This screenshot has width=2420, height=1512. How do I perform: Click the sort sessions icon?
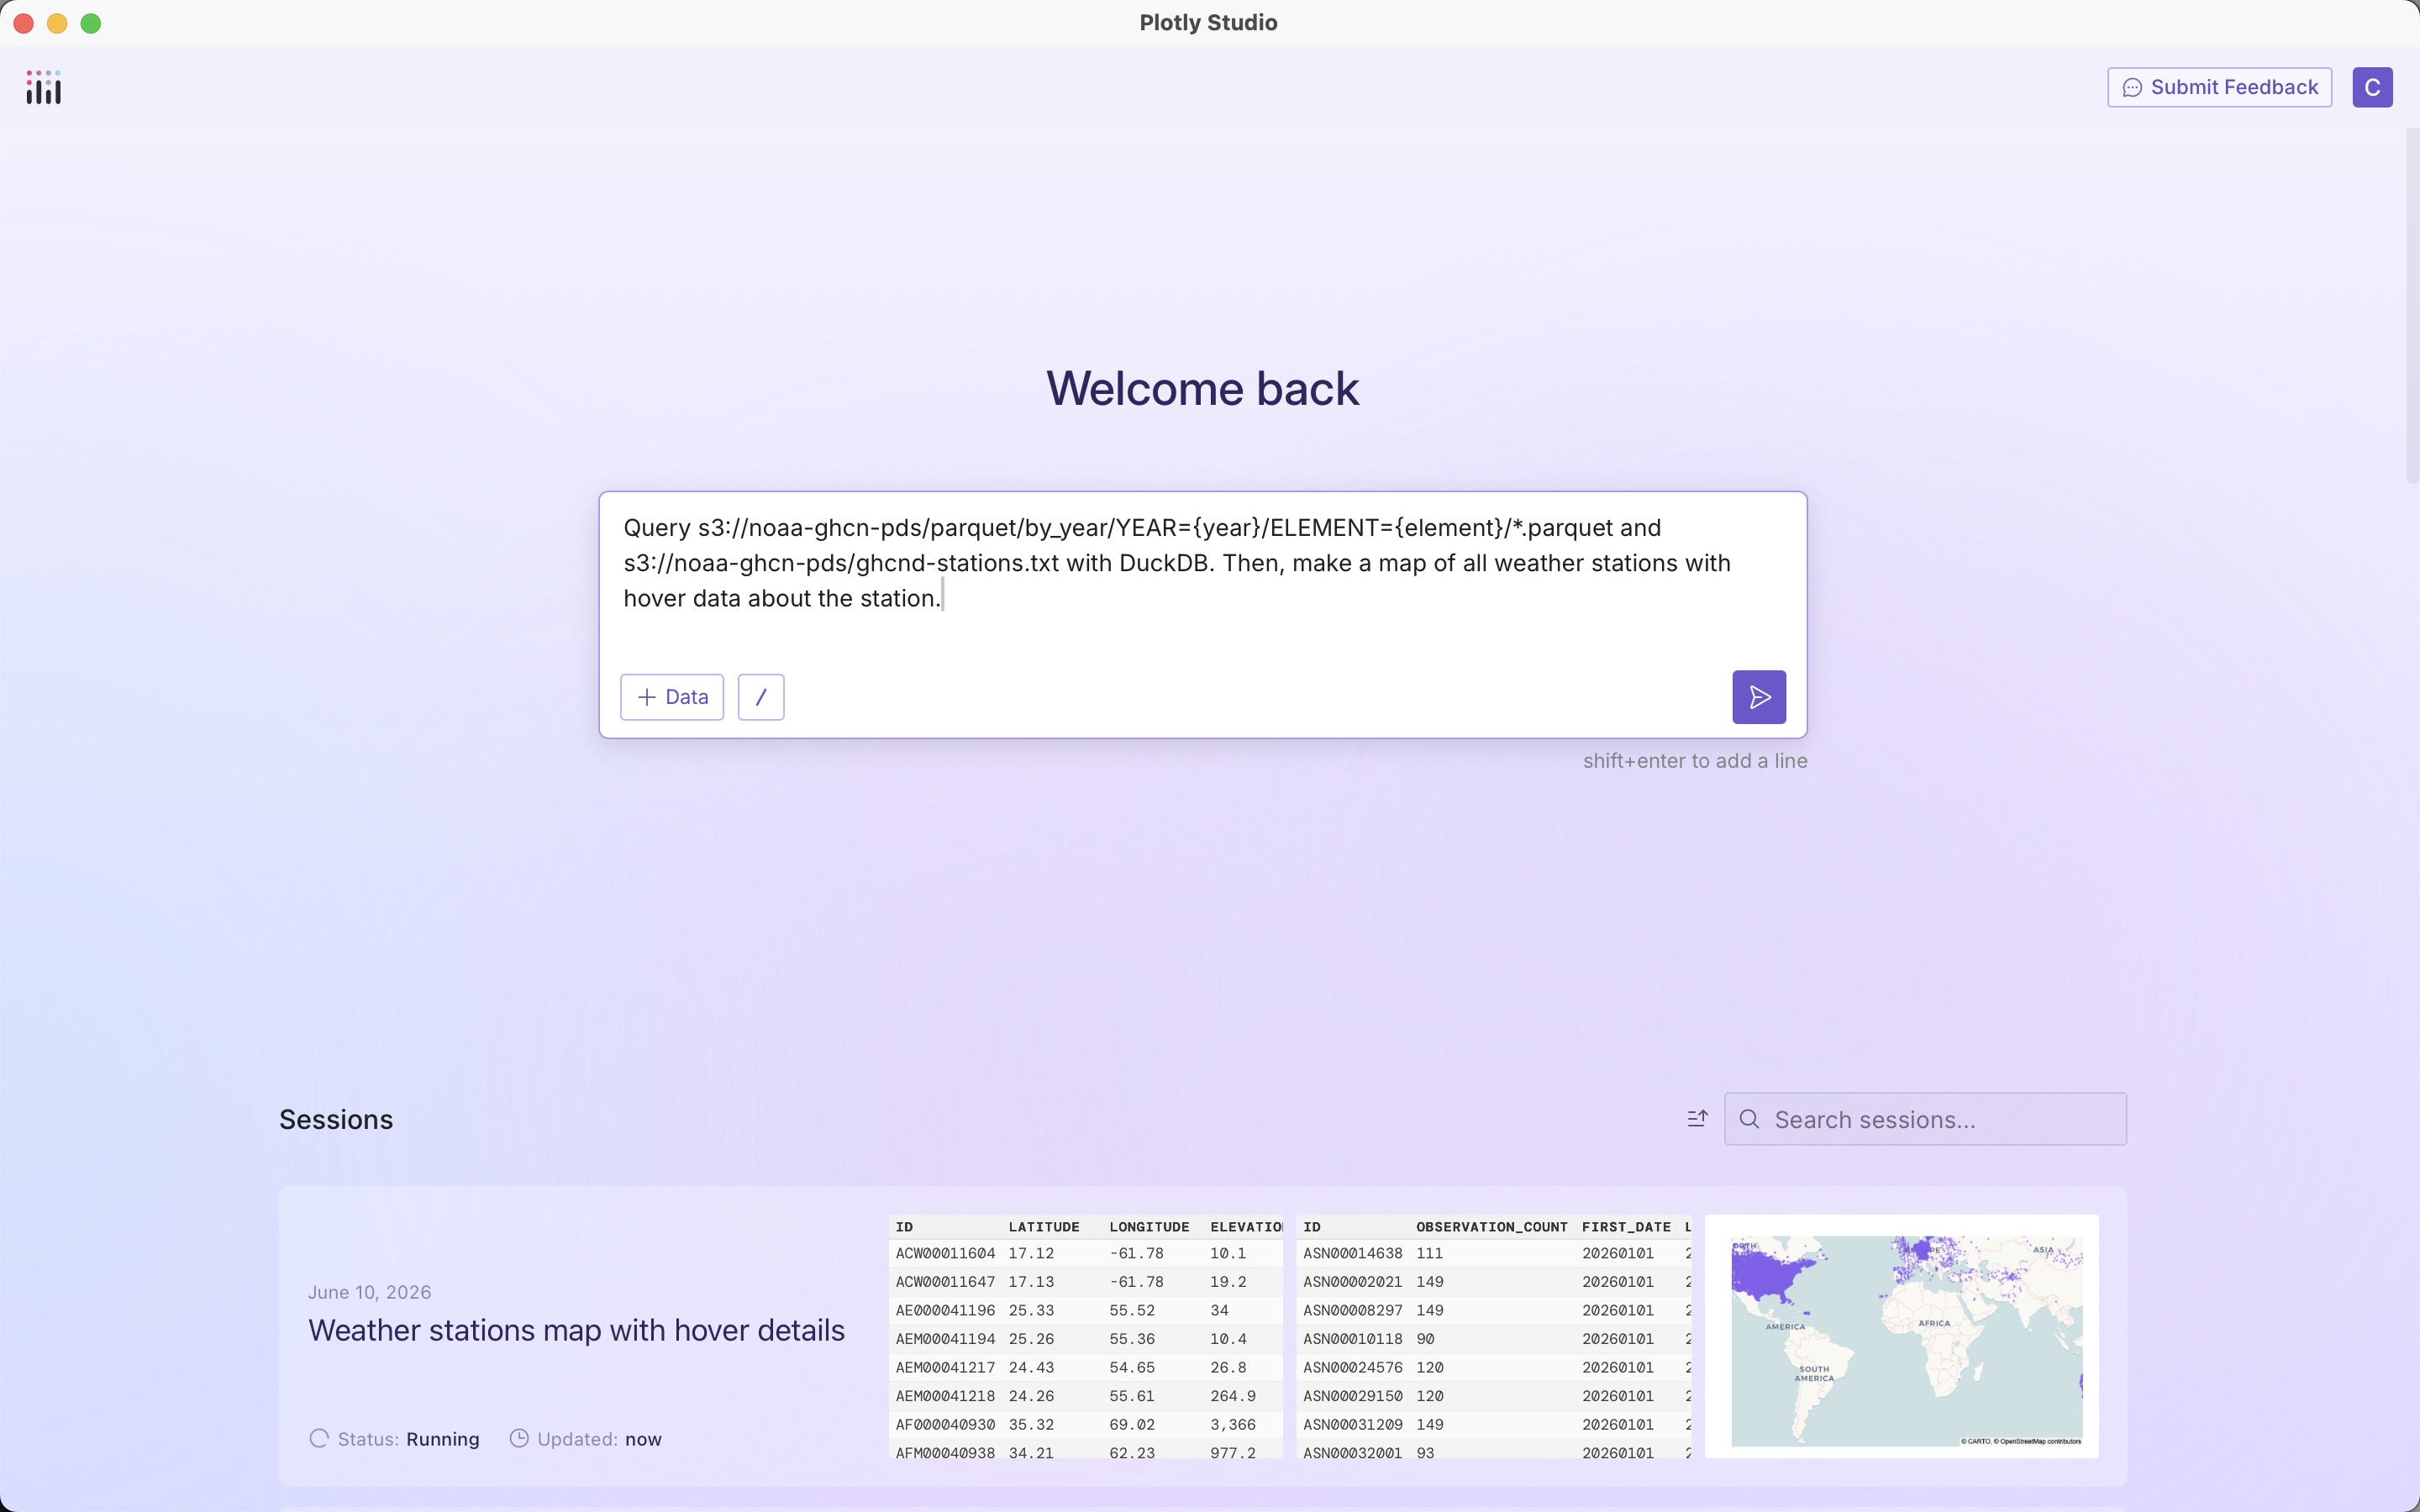1697,1119
